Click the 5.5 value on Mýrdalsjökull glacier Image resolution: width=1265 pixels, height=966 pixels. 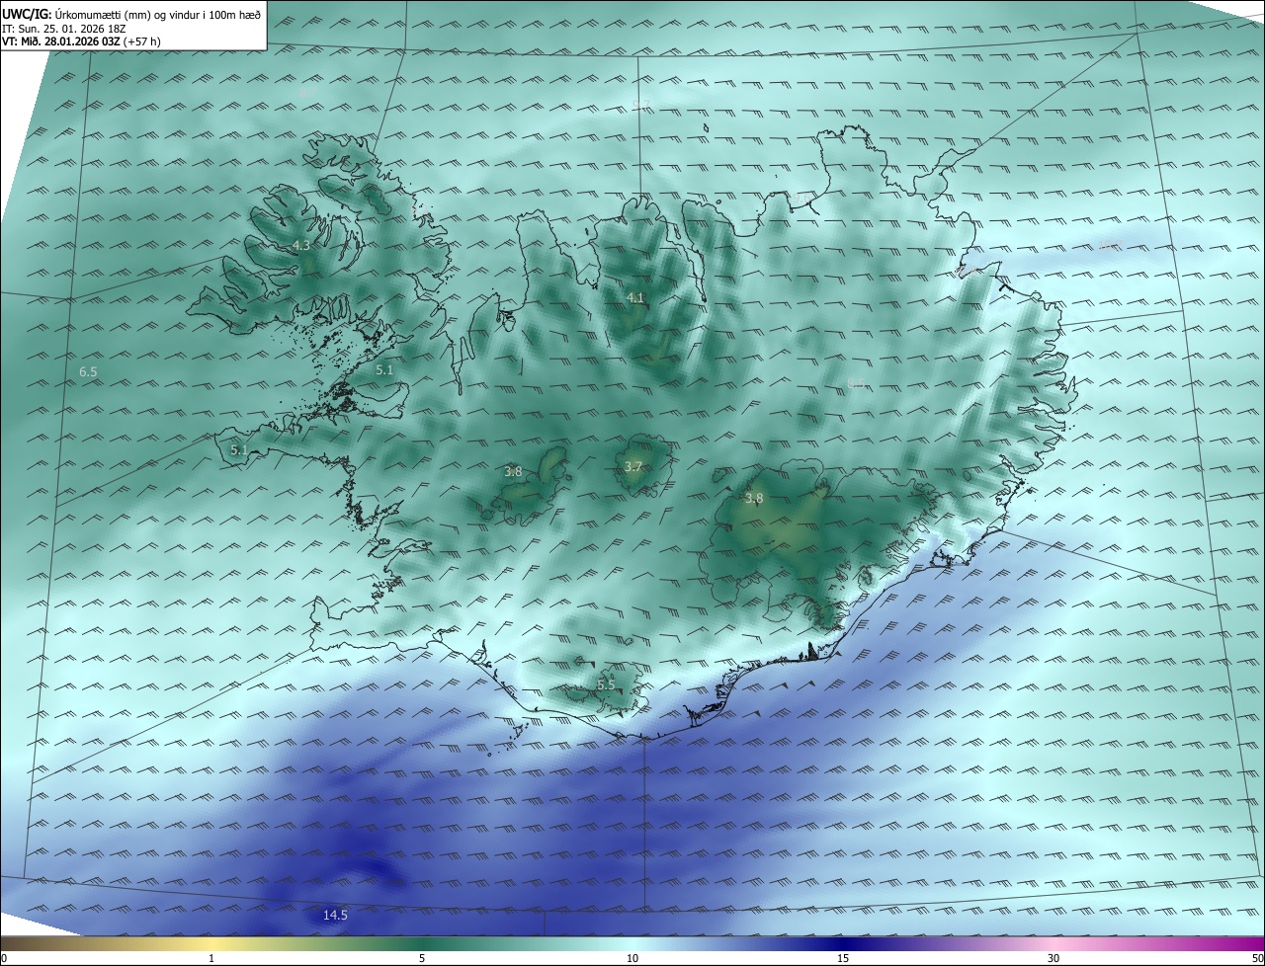pyautogui.click(x=606, y=684)
